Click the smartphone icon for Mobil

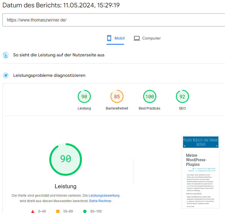click(x=109, y=38)
